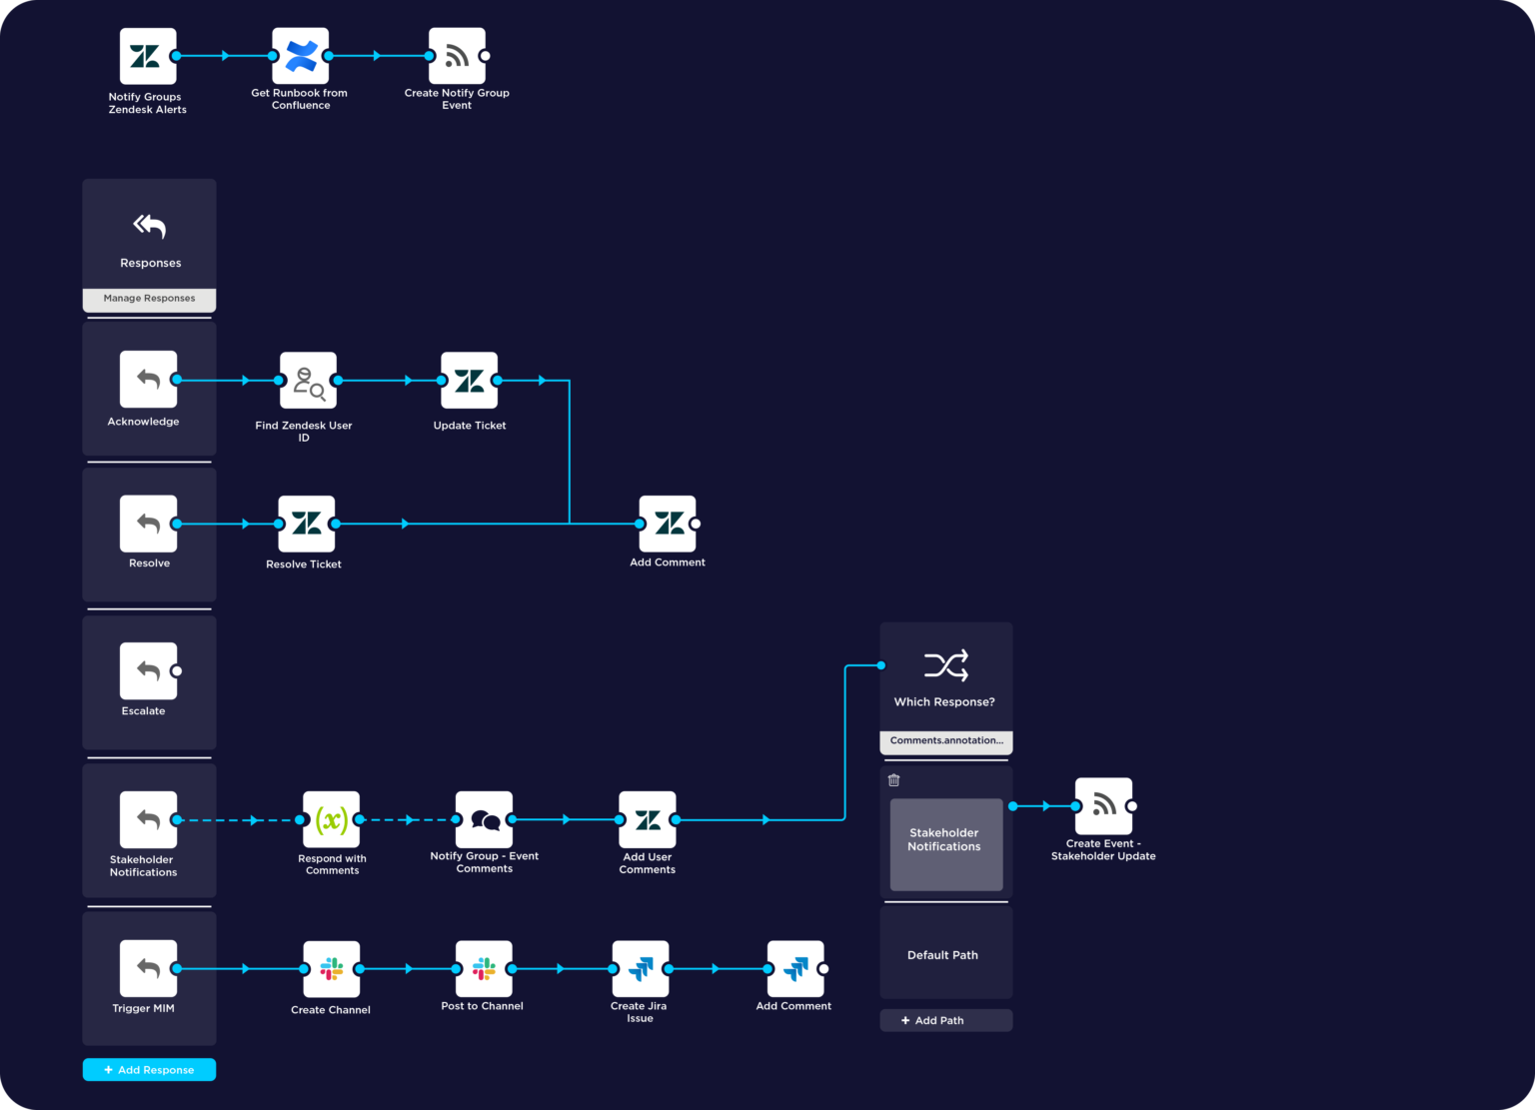Image resolution: width=1535 pixels, height=1110 pixels.
Task: Click the Create Notify Group Event icon
Action: [x=457, y=55]
